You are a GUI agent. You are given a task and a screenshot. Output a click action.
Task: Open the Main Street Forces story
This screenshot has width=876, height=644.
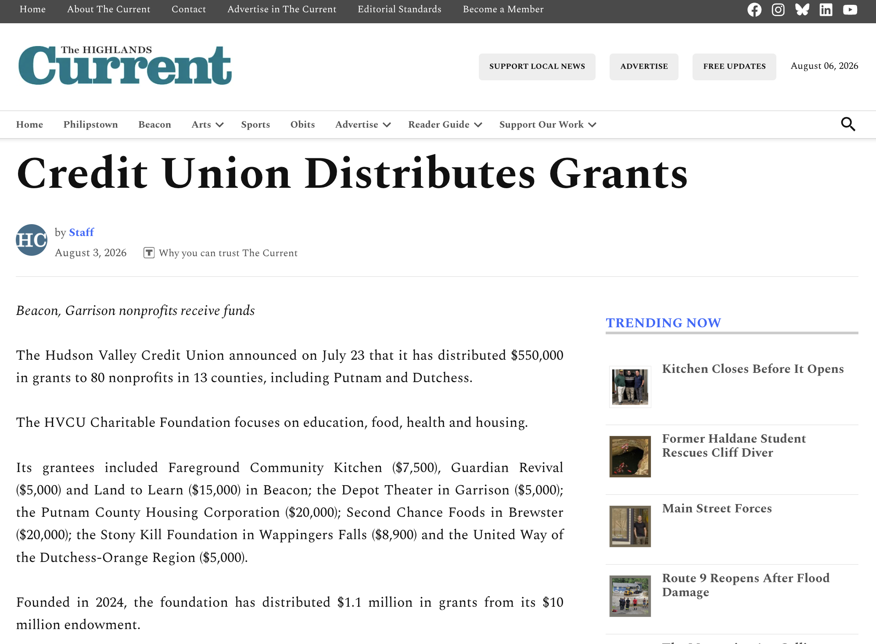(x=717, y=508)
